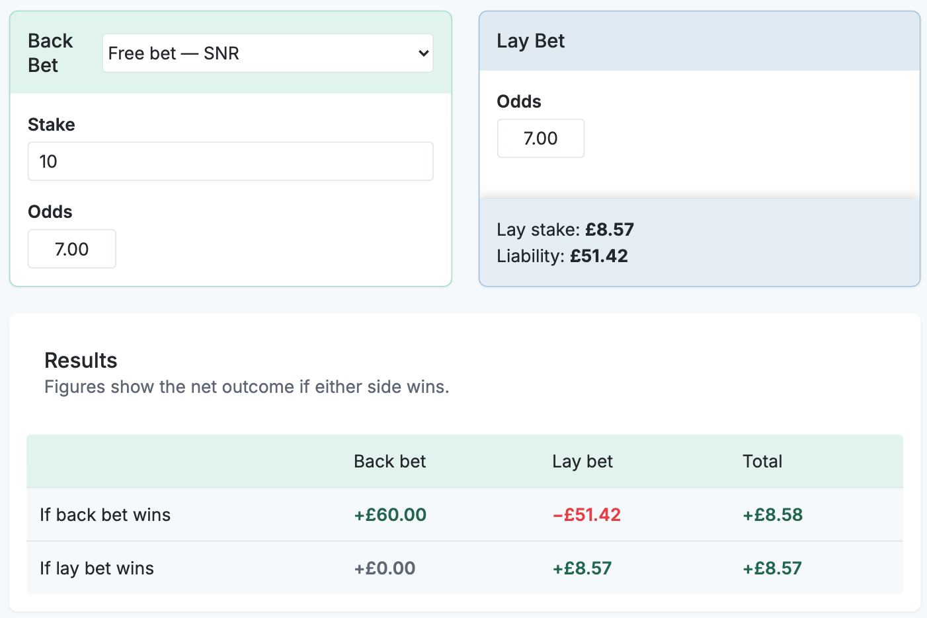This screenshot has width=927, height=618.
Task: Select the 'If lay bet wins' row label
Action: [x=97, y=568]
